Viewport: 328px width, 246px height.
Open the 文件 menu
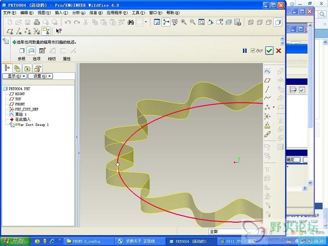pyautogui.click(x=9, y=13)
